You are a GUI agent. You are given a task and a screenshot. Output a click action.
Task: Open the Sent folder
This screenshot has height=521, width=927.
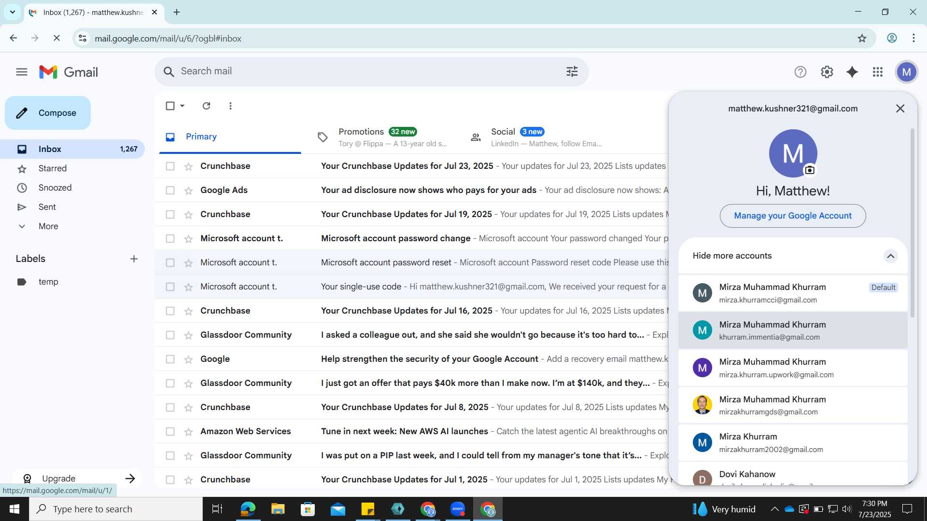click(47, 207)
